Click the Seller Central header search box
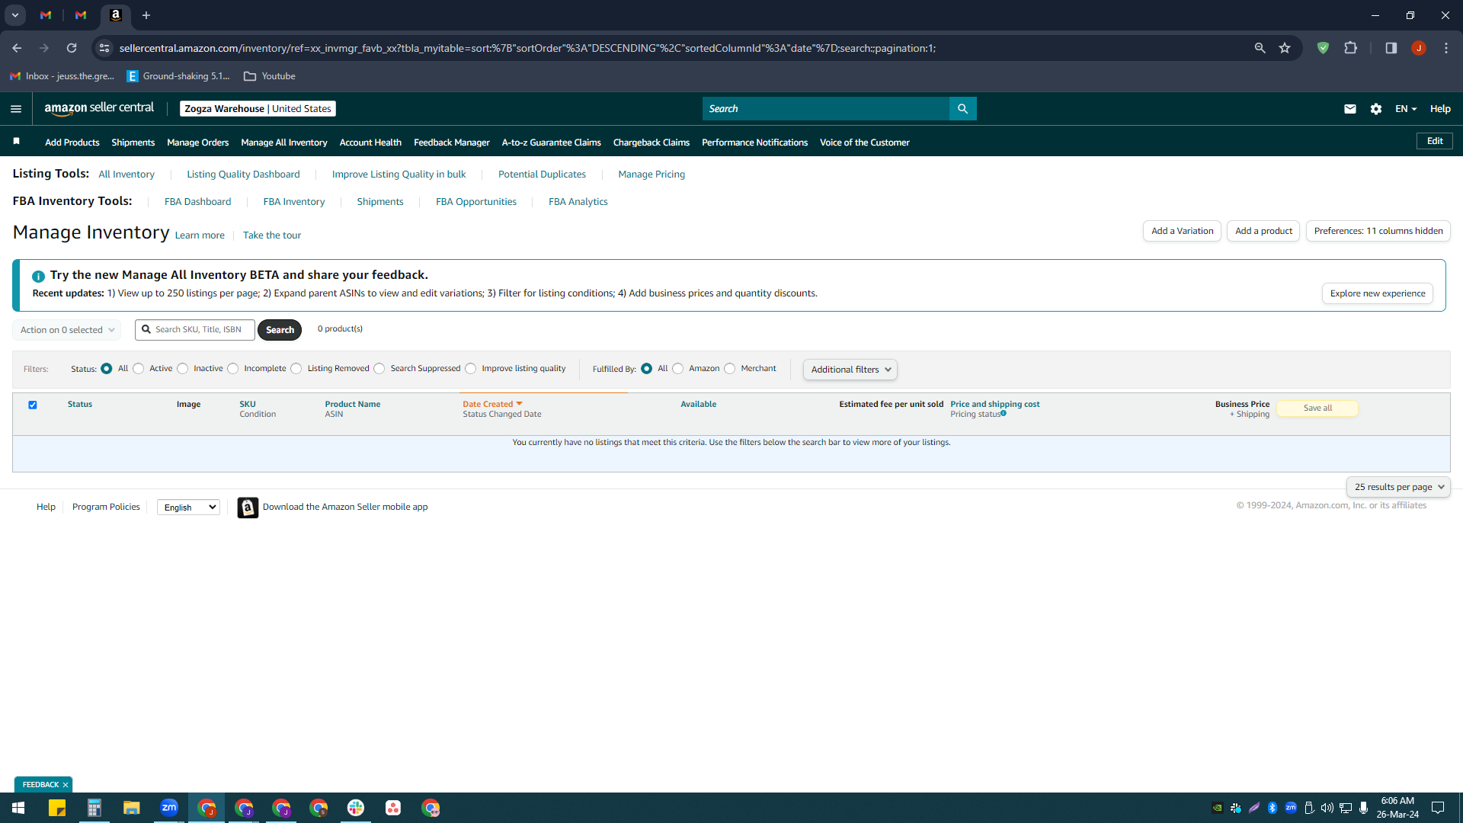1463x823 pixels. (x=826, y=109)
